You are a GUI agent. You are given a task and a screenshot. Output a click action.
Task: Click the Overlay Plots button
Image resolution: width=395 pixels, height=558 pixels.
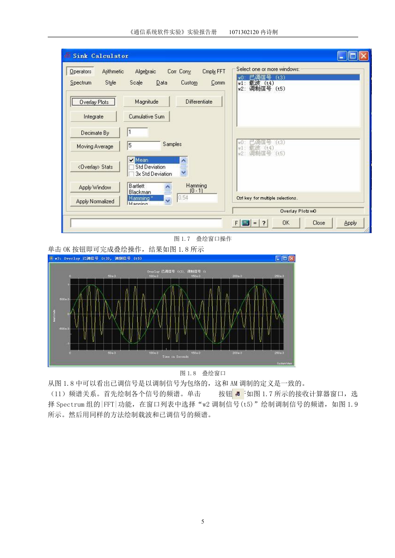pyautogui.click(x=94, y=102)
